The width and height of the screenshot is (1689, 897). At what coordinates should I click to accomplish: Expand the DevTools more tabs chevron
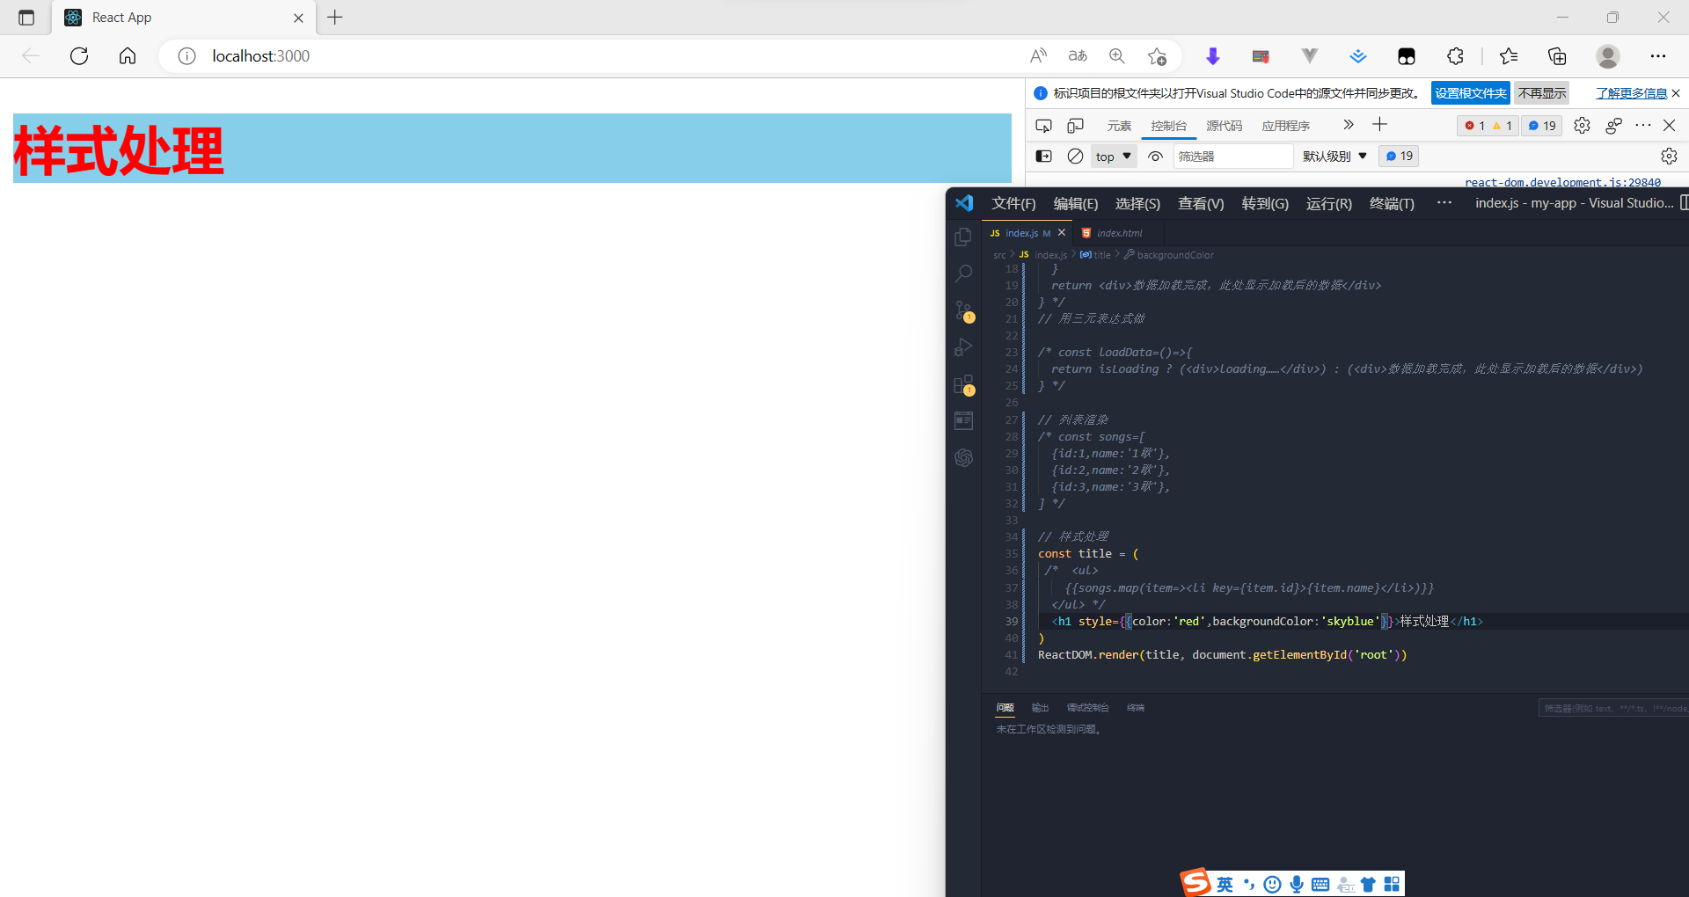[1348, 125]
